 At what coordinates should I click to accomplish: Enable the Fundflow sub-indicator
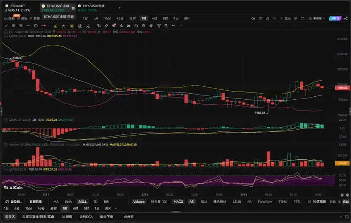[265, 201]
